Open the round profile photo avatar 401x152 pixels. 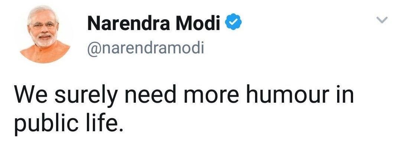click(x=45, y=34)
